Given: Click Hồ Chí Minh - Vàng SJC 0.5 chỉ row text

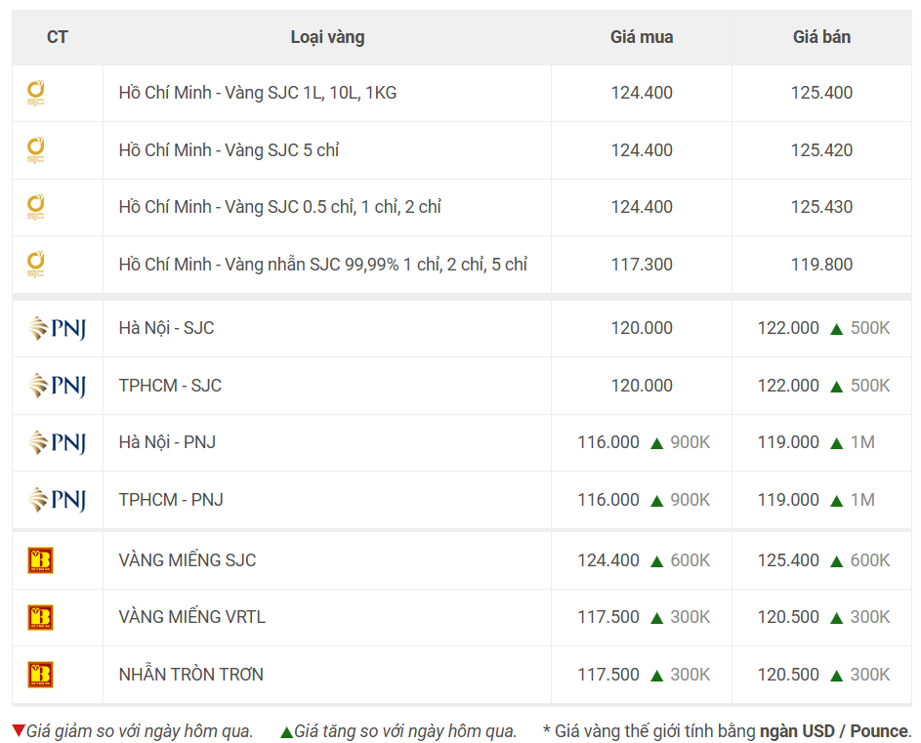Looking at the screenshot, I should pos(279,207).
